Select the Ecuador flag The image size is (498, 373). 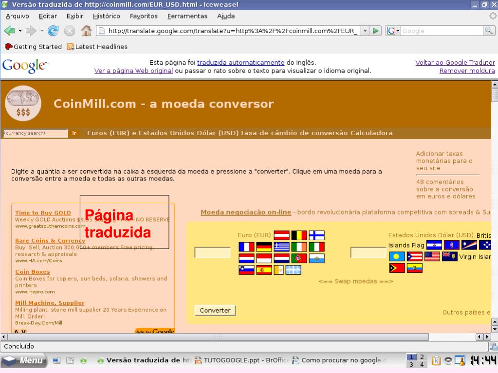point(414,268)
